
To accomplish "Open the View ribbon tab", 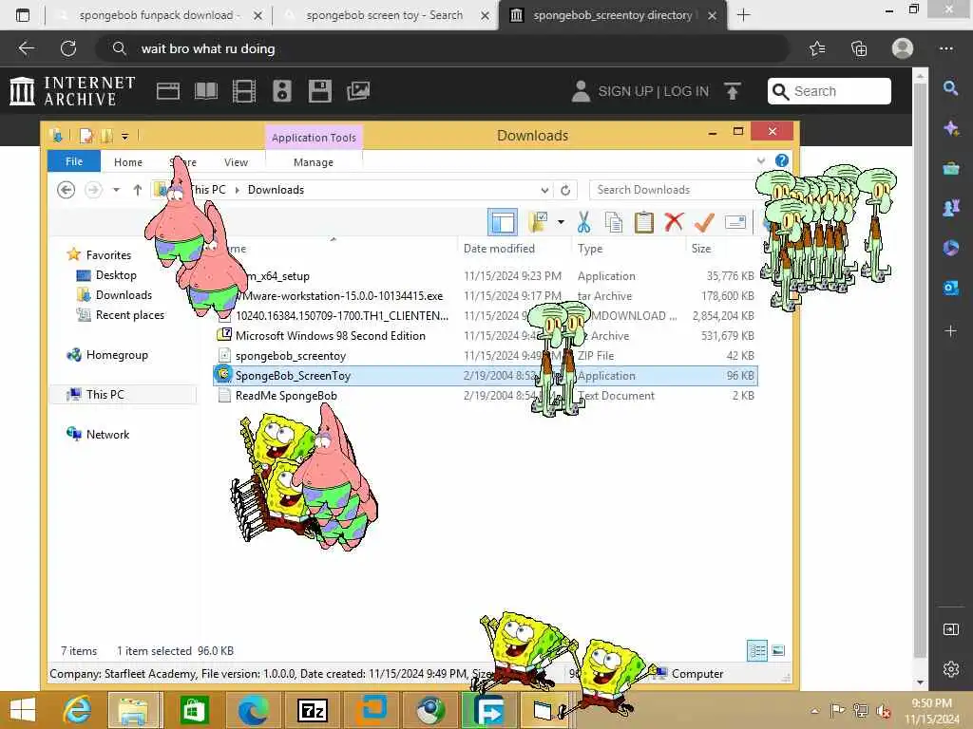I will click(x=236, y=161).
